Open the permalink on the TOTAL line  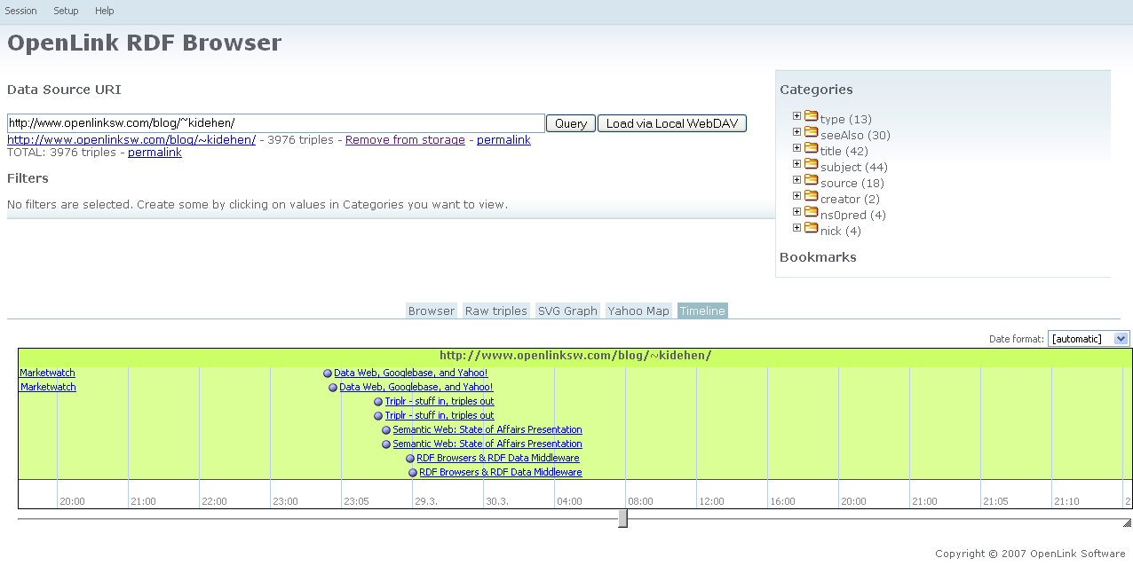click(x=154, y=153)
